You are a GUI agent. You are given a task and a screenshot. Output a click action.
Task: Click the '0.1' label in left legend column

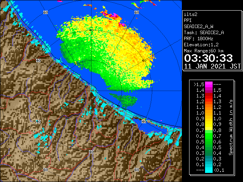(x=200, y=164)
